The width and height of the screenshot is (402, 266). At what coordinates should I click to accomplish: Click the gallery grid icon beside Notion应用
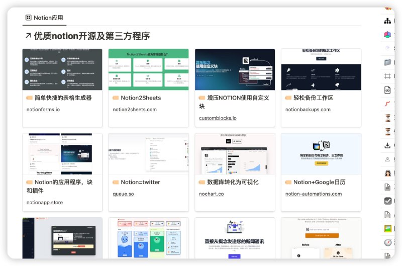(28, 18)
